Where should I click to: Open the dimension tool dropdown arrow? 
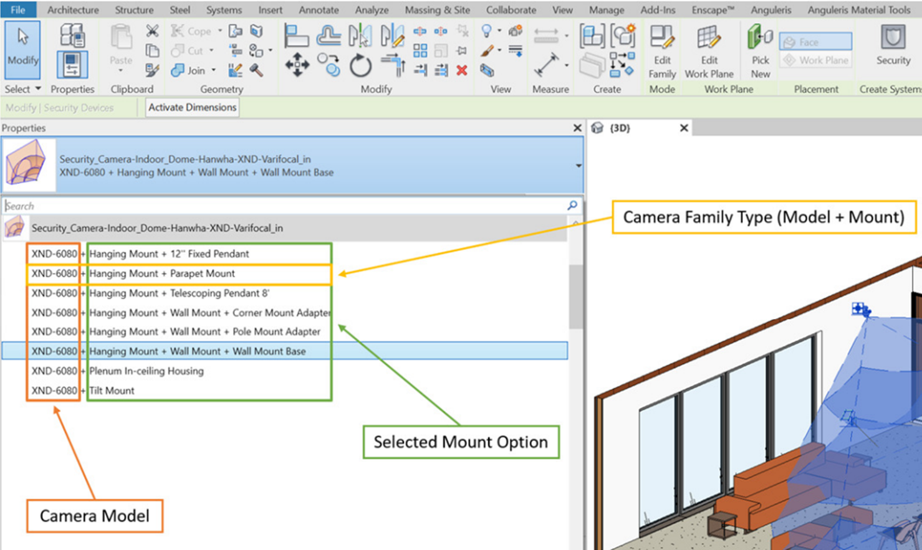pyautogui.click(x=566, y=65)
